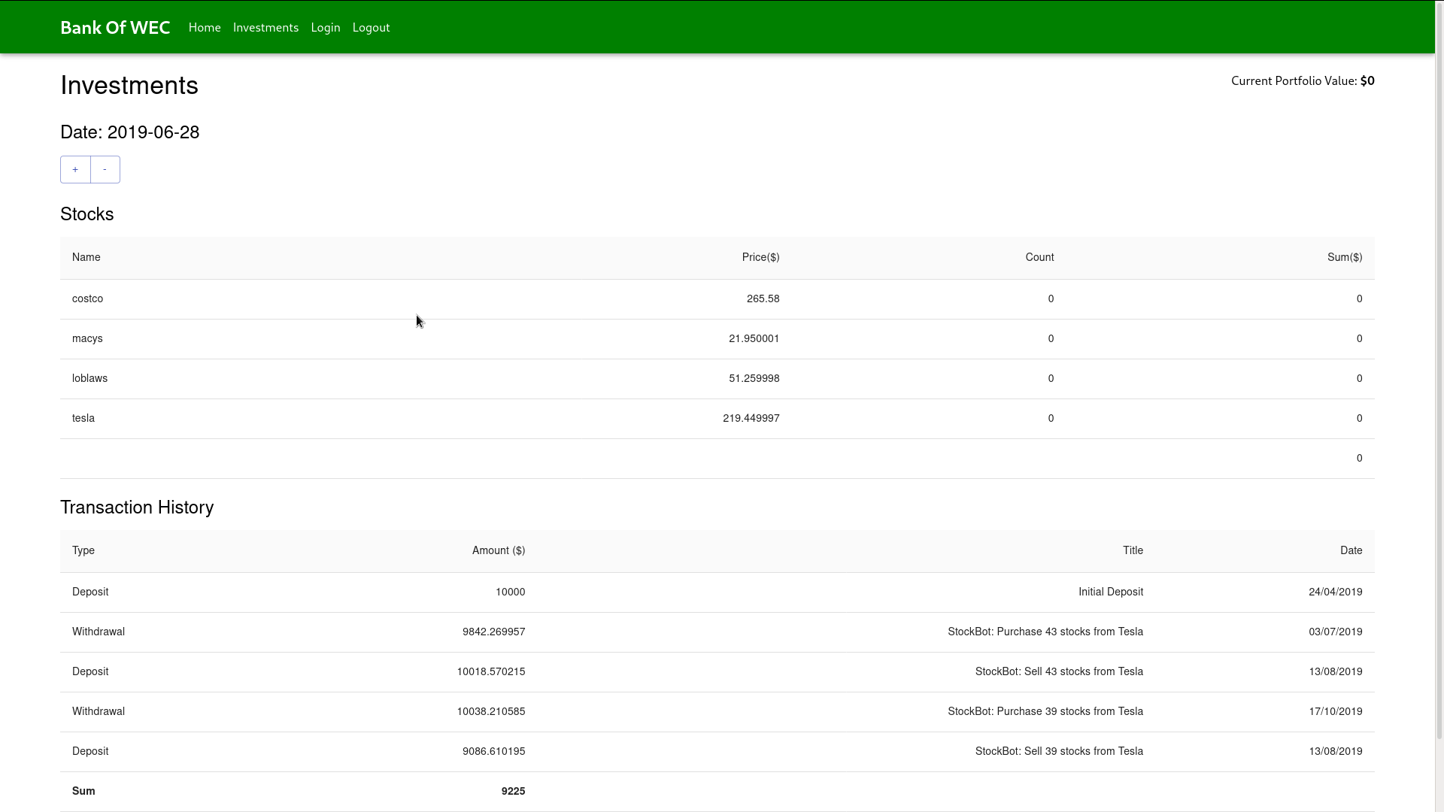Select the macys stock row
This screenshot has width=1444, height=812.
[x=88, y=339]
